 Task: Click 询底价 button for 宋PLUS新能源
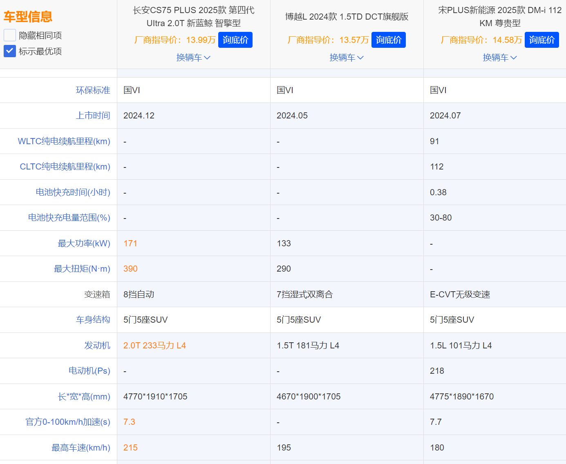tap(542, 40)
